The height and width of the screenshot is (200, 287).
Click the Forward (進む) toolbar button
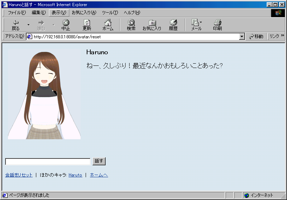41,25
